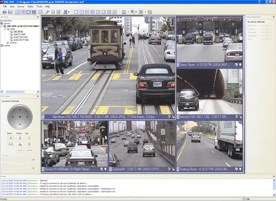Click the user figure icon in toolbar

[65, 12]
